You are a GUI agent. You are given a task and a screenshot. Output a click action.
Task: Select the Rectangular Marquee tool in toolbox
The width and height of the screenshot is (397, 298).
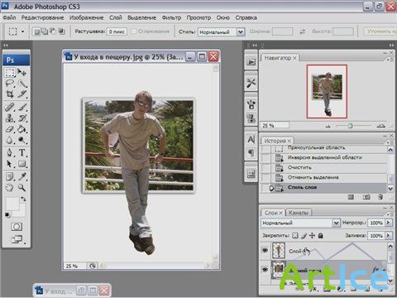pos(10,72)
